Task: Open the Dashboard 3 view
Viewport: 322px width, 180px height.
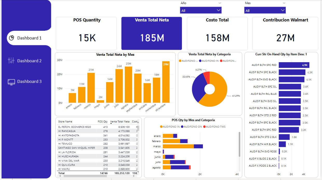Action: [x=29, y=81]
